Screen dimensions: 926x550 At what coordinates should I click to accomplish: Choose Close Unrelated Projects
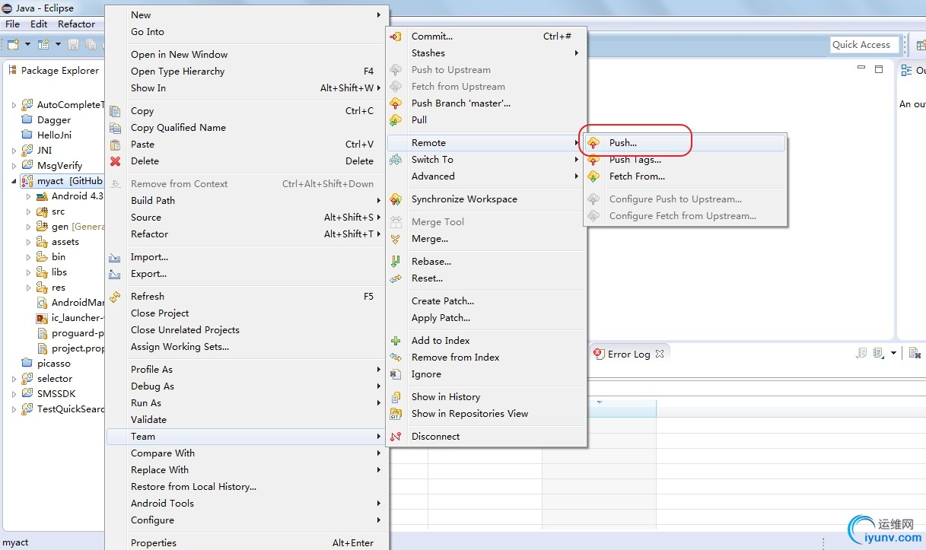[247, 330]
